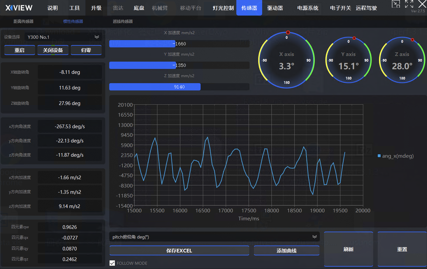
Task: Click the XVIEW logo
Action: click(x=19, y=8)
